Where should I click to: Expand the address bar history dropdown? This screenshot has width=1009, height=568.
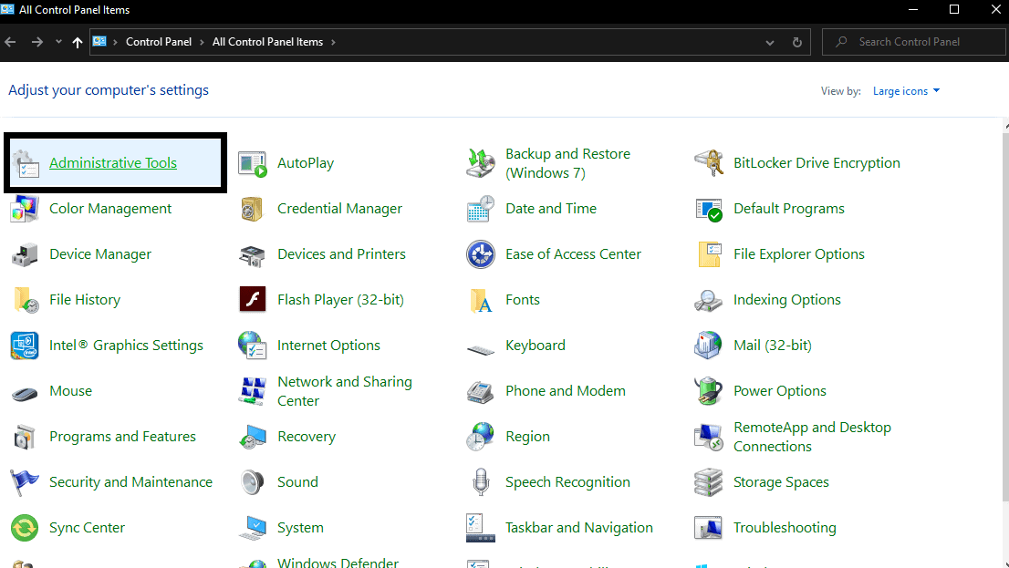[770, 43]
